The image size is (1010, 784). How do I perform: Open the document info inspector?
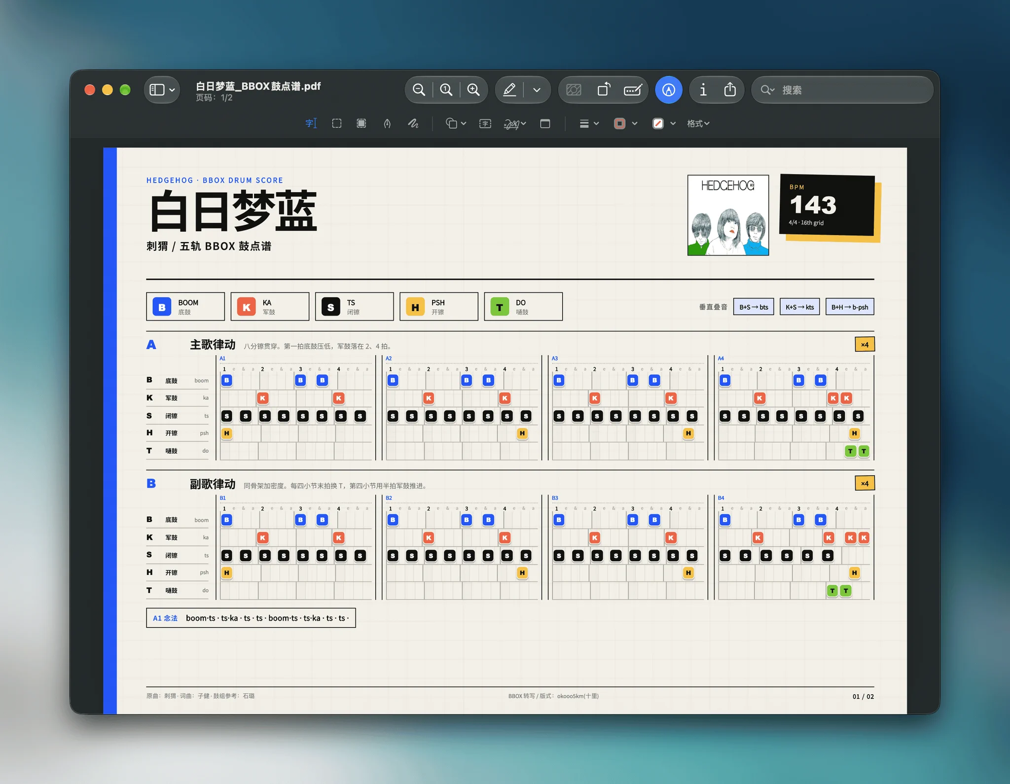703,90
